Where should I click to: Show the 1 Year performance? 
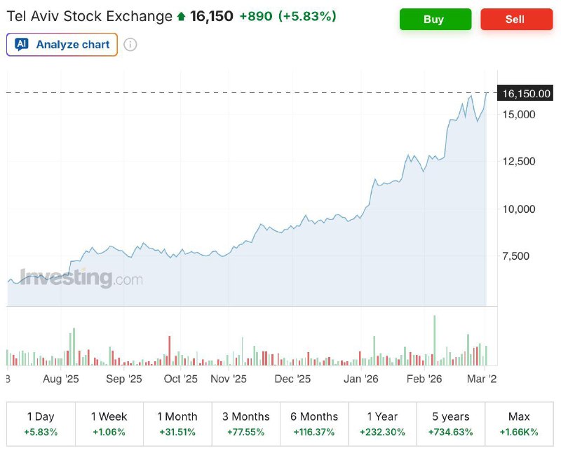pos(382,424)
